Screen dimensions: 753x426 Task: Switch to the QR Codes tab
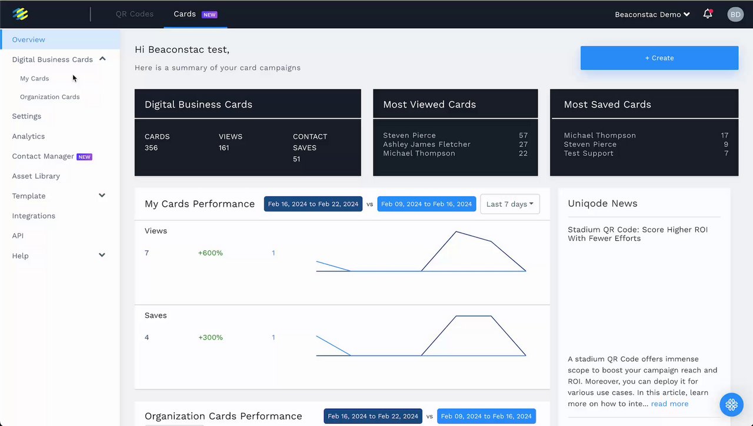[x=135, y=14]
